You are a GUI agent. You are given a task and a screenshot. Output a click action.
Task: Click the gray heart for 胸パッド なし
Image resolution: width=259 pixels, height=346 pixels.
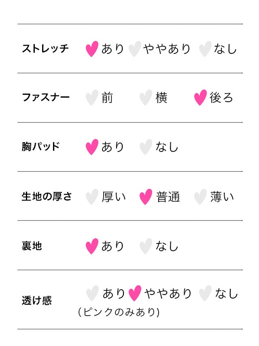point(146,147)
